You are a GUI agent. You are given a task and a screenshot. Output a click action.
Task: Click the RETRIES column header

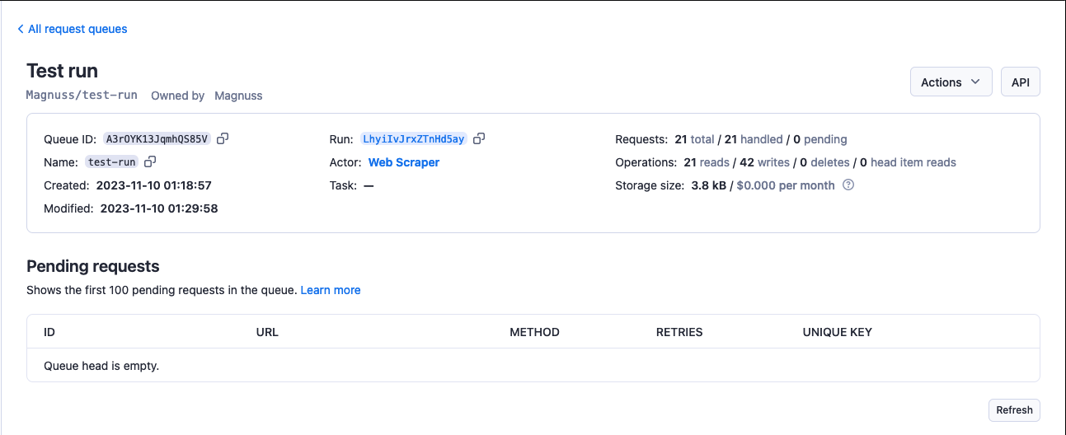(679, 332)
